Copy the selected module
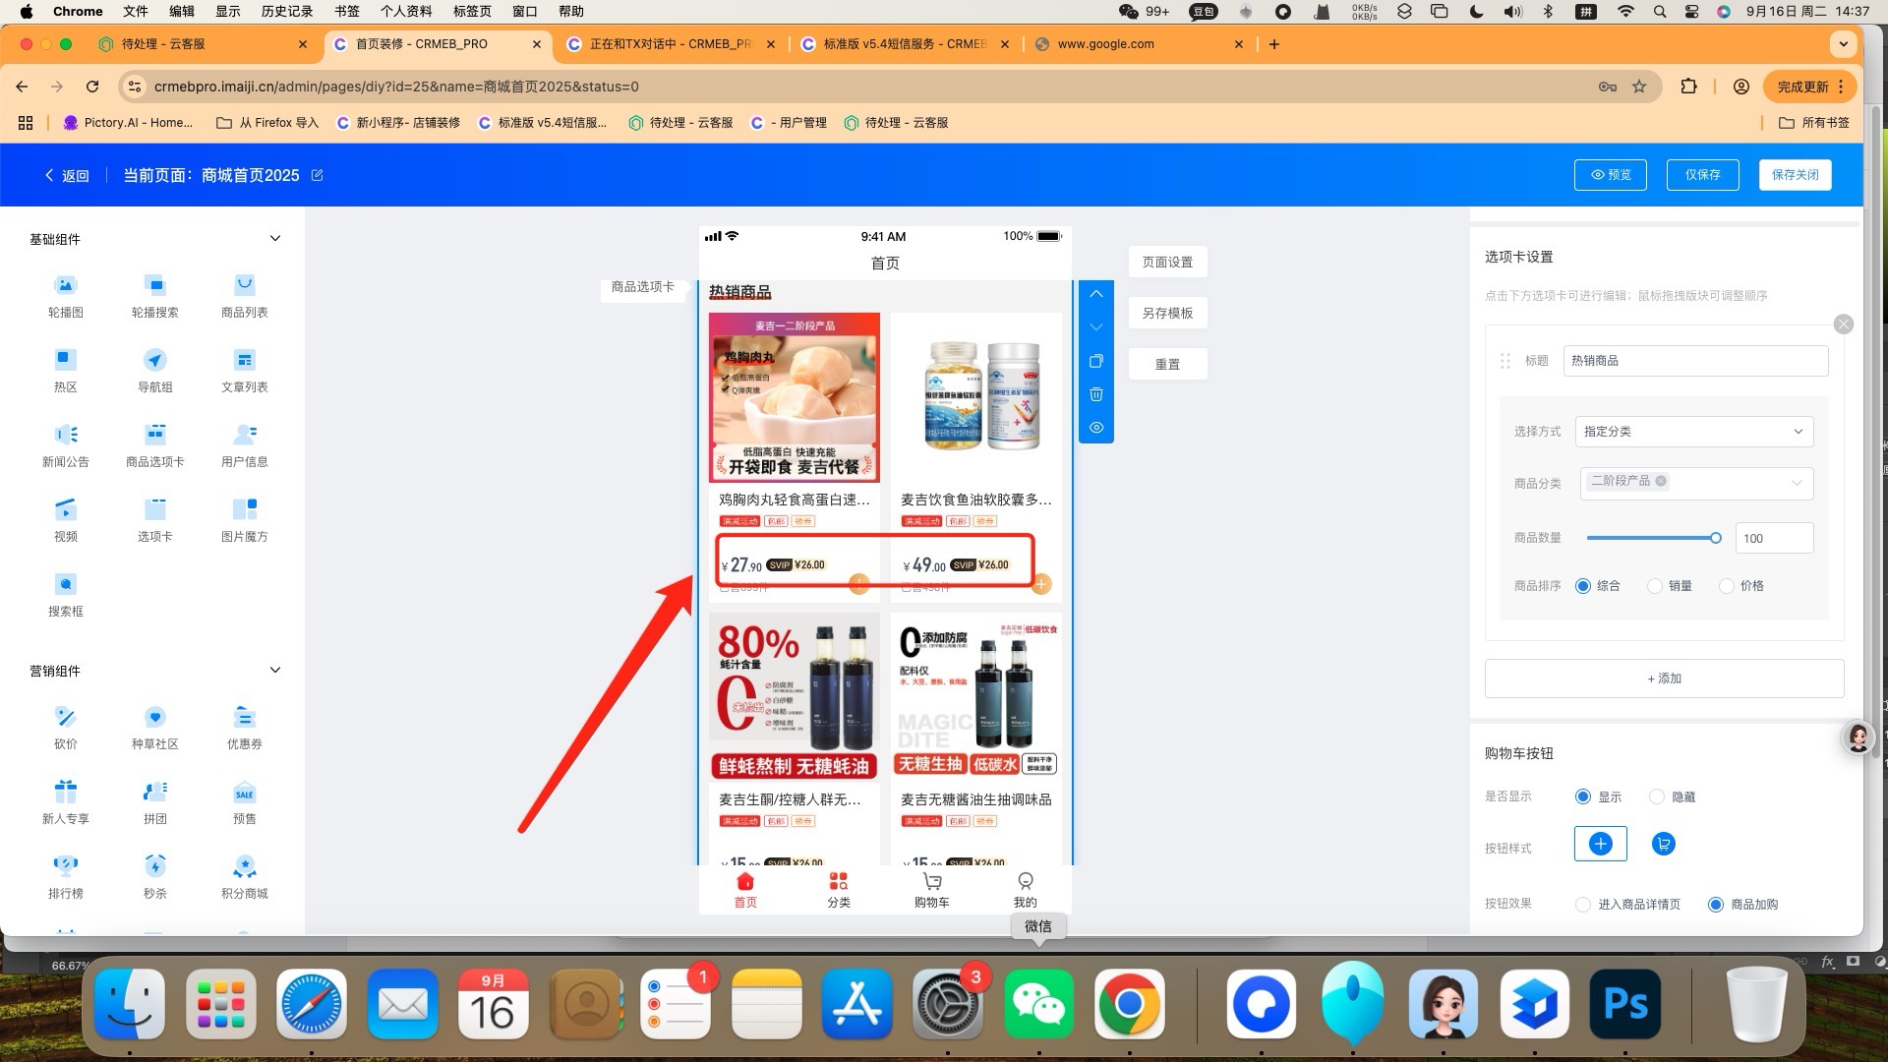Image resolution: width=1888 pixels, height=1062 pixels. click(1095, 361)
